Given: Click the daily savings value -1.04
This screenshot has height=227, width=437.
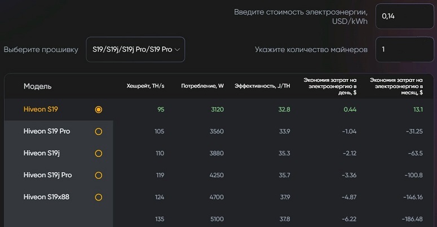Looking at the screenshot, I should click(349, 131).
